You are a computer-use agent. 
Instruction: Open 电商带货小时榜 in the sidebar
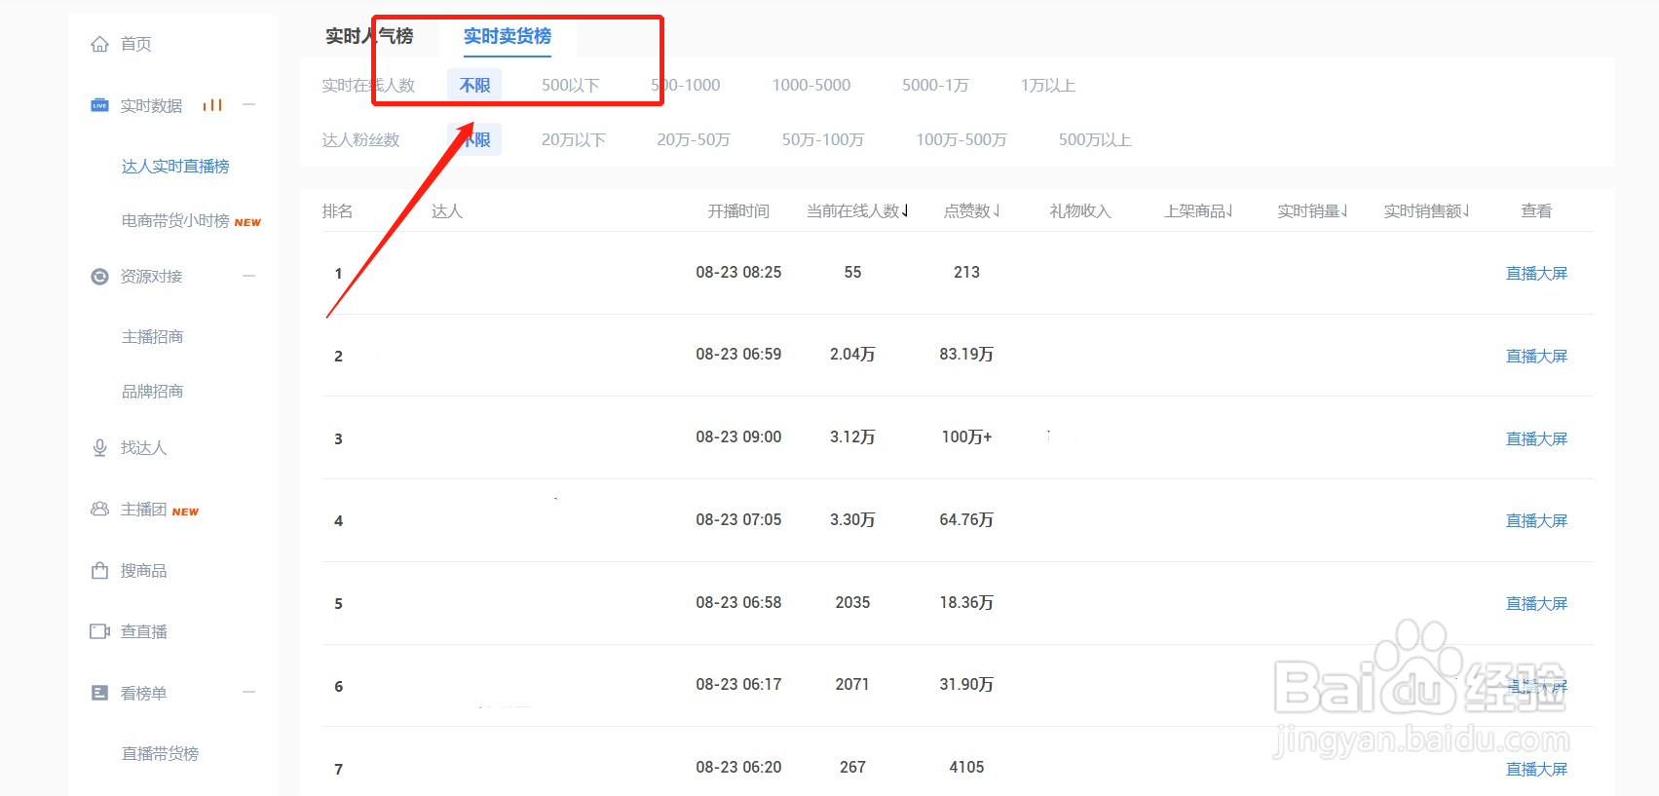pyautogui.click(x=175, y=221)
